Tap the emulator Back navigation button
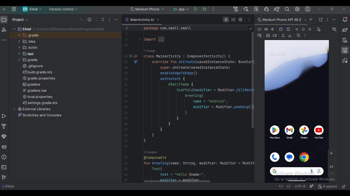The image size is (350, 196). click(296, 29)
